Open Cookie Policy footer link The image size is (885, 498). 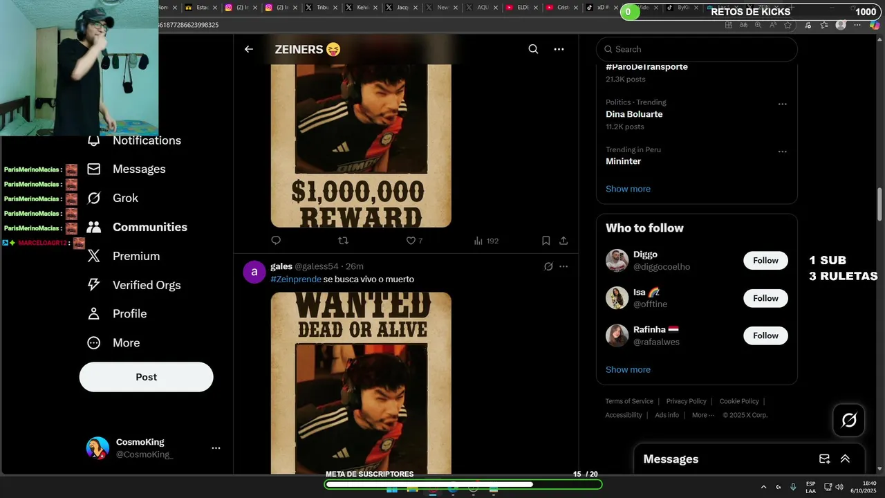point(739,401)
